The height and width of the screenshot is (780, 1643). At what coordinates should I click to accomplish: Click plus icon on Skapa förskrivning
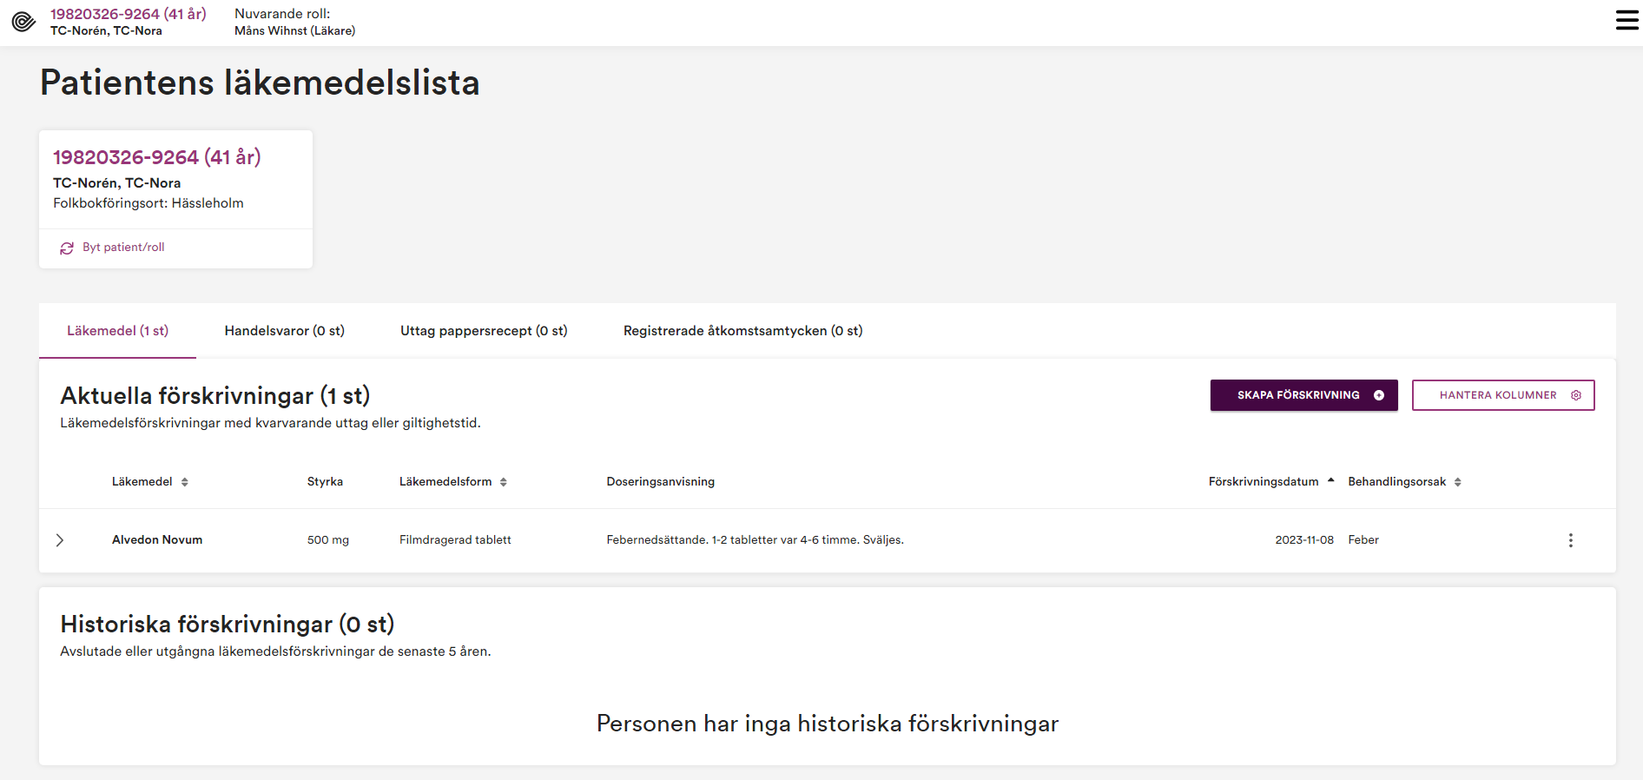coord(1379,395)
